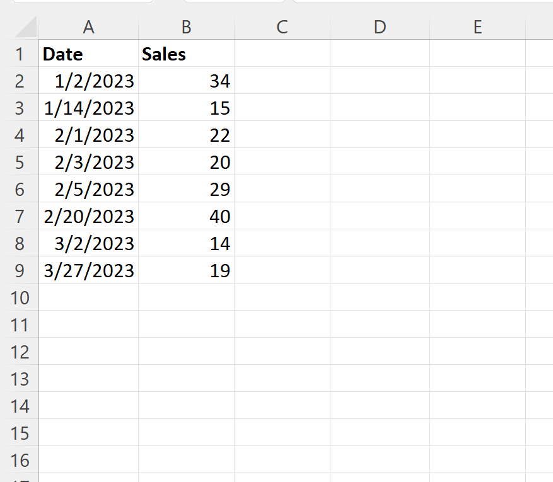Select column E header
Screen dimensions: 553x482
click(x=477, y=27)
